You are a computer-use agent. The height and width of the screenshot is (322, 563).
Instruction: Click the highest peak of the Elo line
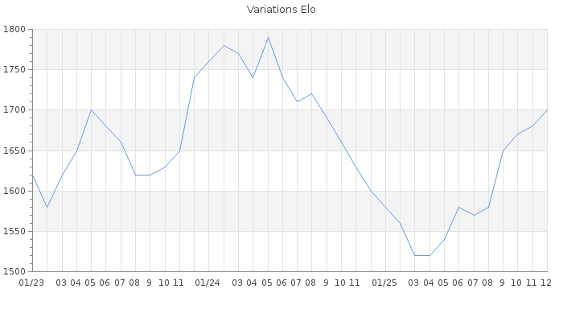(268, 38)
